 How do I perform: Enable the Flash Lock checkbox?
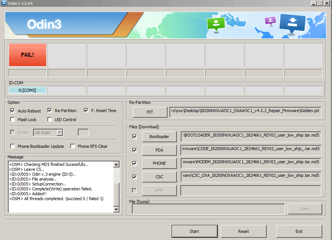[x=12, y=120]
